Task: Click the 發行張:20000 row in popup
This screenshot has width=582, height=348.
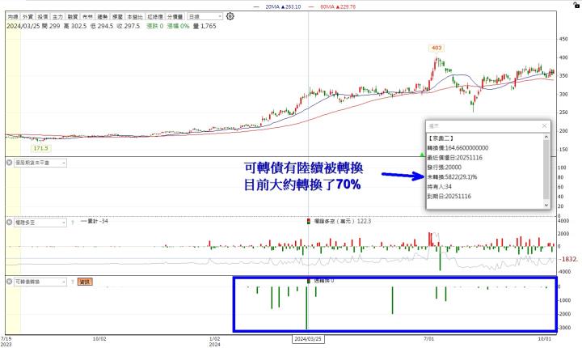Action: (x=445, y=168)
